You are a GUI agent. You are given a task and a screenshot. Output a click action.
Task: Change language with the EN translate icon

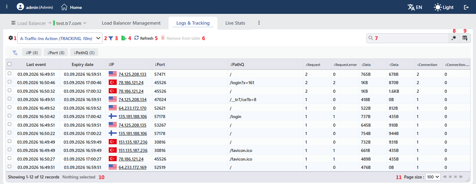click(x=411, y=7)
